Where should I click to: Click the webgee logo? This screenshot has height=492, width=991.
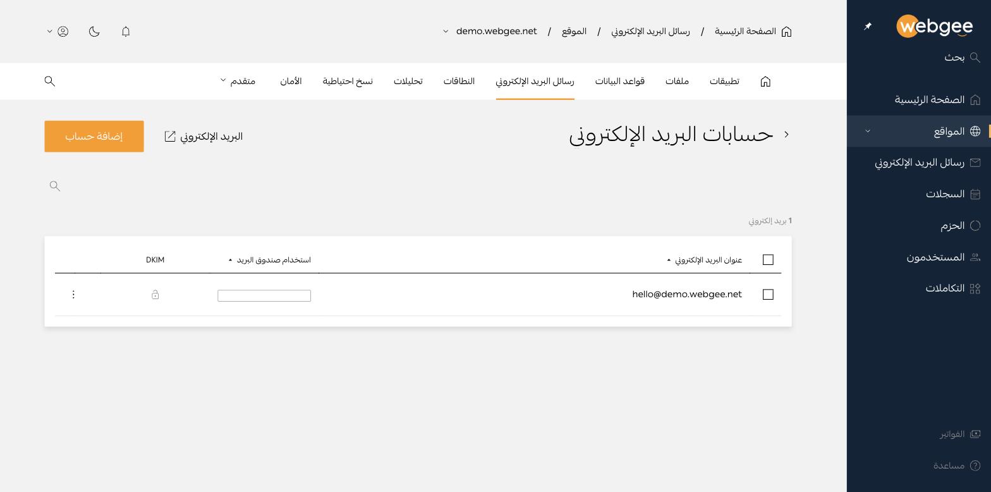click(x=934, y=27)
